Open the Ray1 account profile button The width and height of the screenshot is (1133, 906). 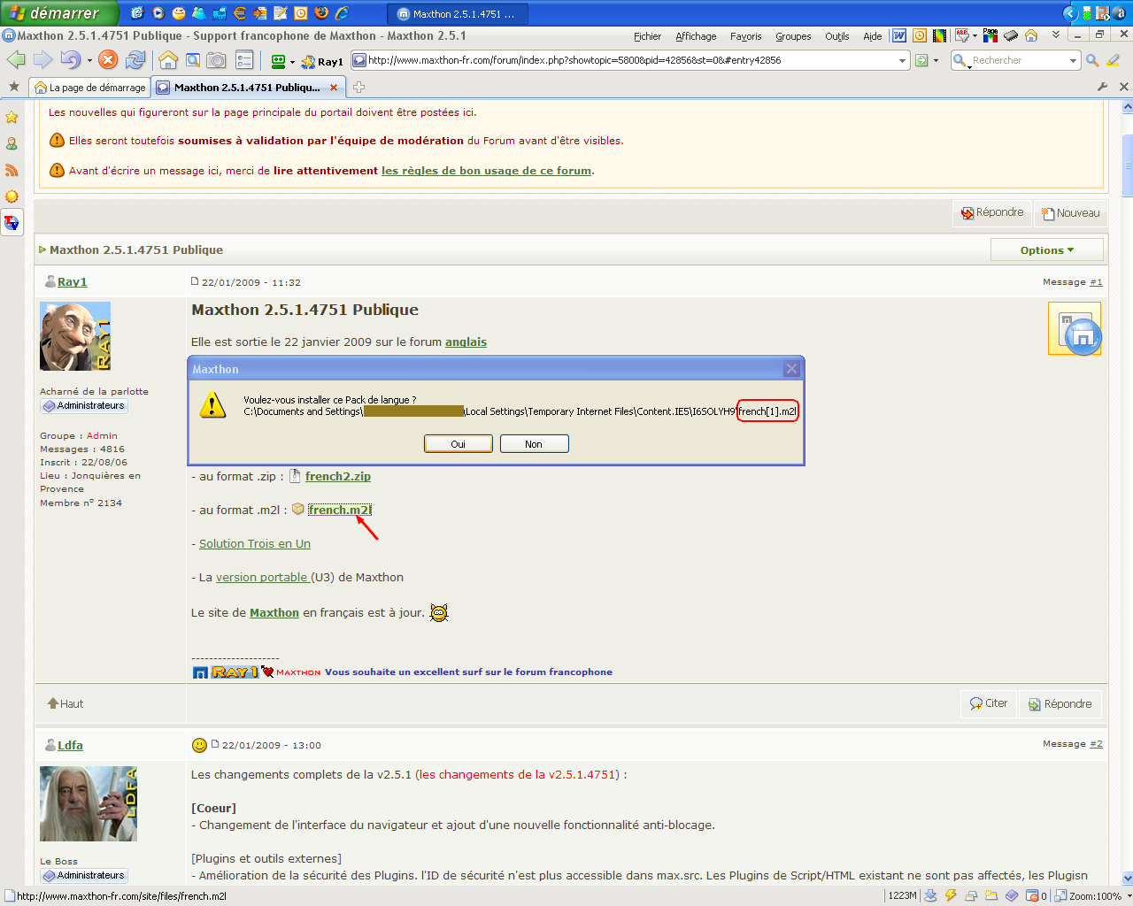(322, 61)
